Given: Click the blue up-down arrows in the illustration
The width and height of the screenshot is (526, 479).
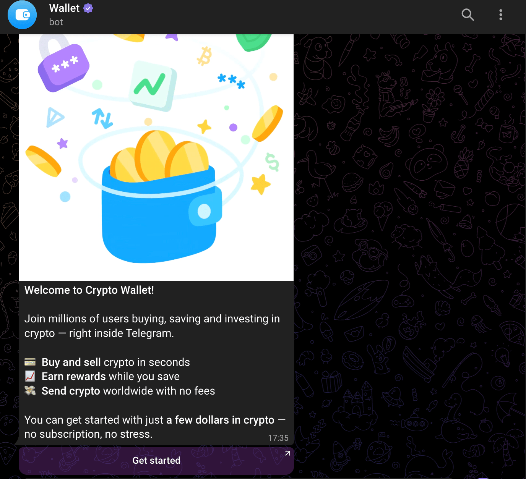Looking at the screenshot, I should (102, 118).
